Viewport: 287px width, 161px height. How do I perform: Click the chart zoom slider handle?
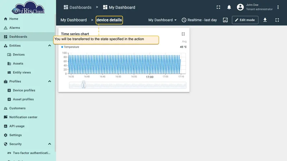[84, 85]
